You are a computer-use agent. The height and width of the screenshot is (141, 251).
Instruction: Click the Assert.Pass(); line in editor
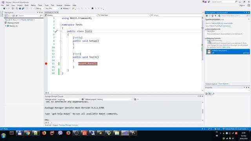88,63
